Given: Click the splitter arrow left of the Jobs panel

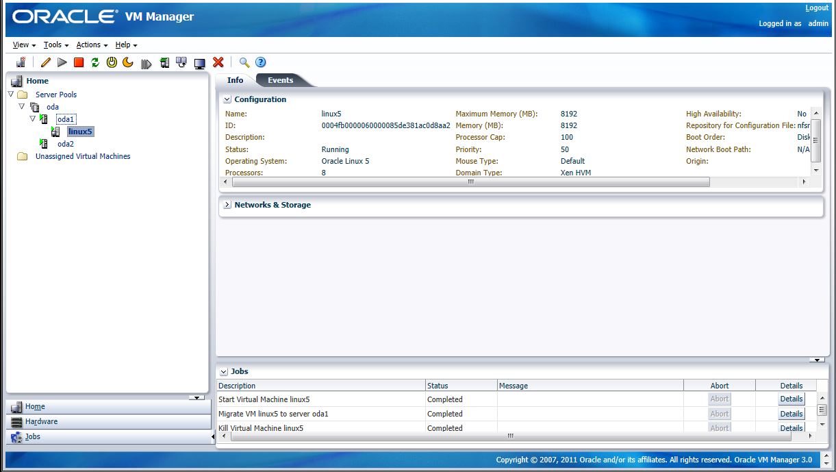Looking at the screenshot, I should pos(213,436).
